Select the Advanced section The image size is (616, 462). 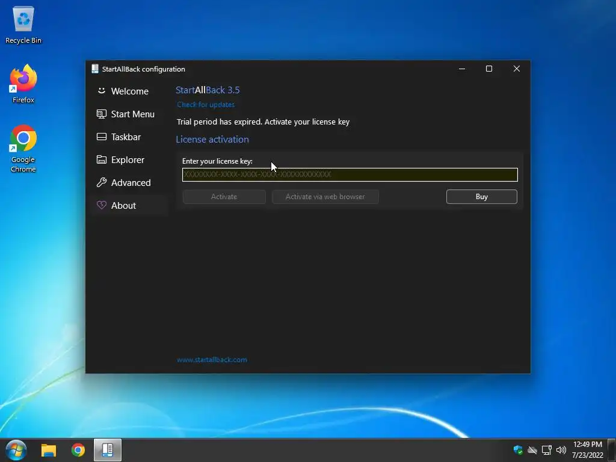coord(130,183)
